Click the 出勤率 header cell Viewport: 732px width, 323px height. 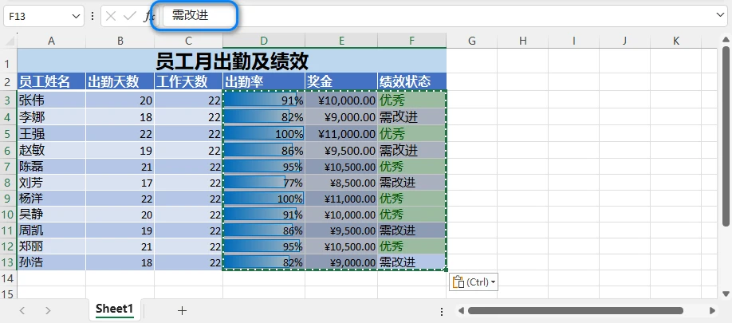pos(264,81)
